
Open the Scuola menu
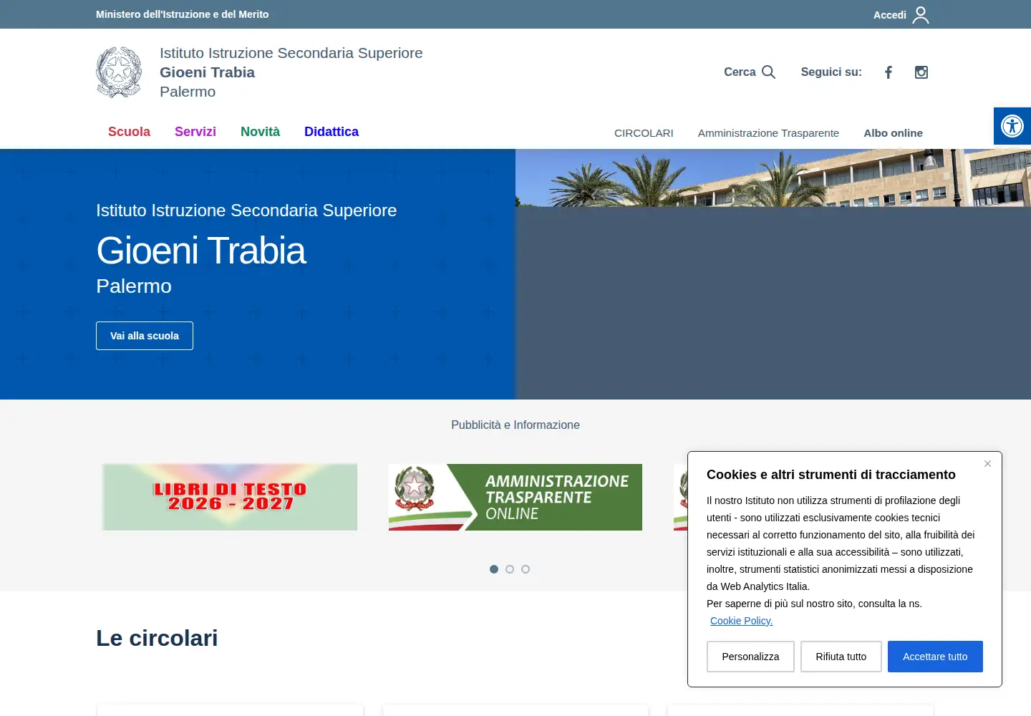tap(129, 132)
